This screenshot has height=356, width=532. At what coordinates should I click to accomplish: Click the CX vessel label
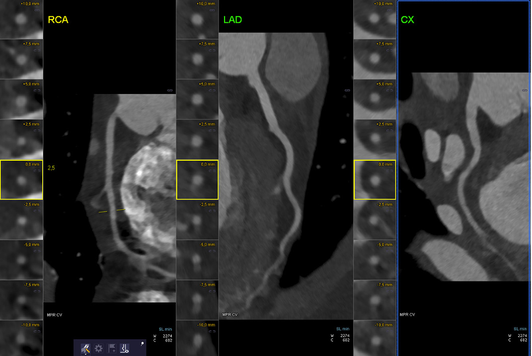(x=407, y=20)
